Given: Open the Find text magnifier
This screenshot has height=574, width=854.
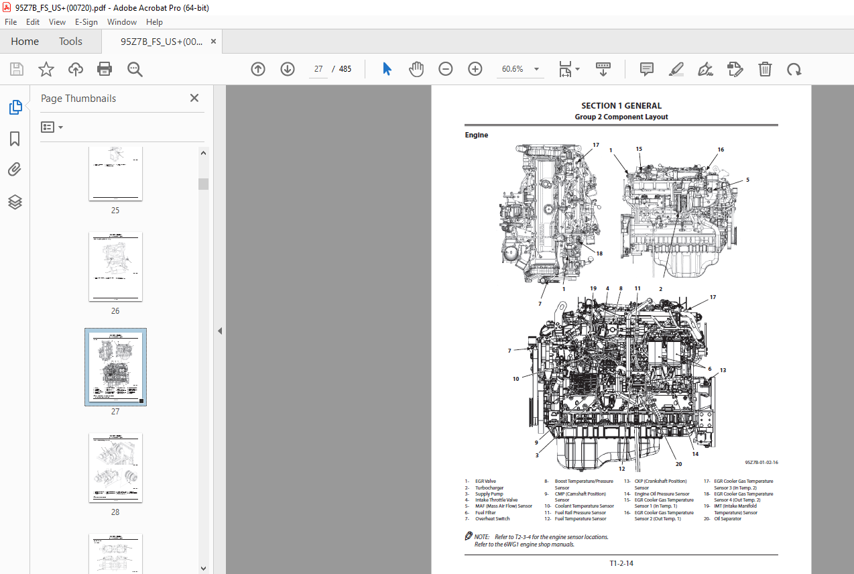Looking at the screenshot, I should pos(135,69).
